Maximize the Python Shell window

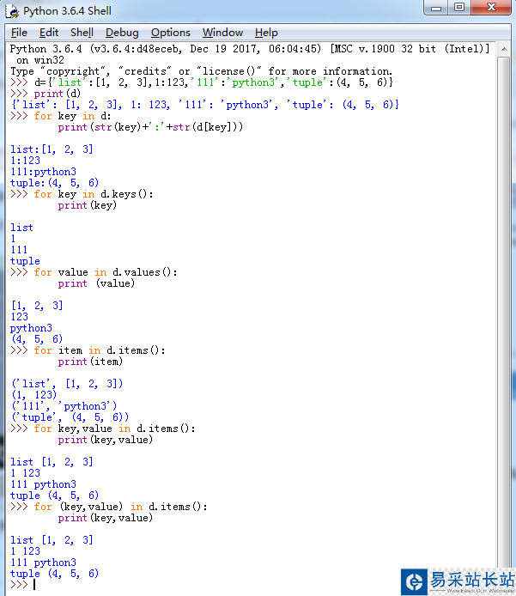coord(459,8)
